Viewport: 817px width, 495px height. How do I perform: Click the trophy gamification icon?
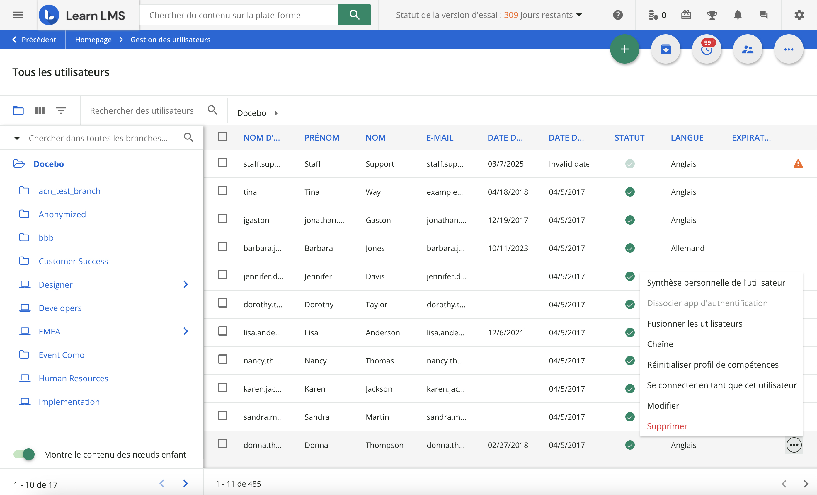pos(712,15)
